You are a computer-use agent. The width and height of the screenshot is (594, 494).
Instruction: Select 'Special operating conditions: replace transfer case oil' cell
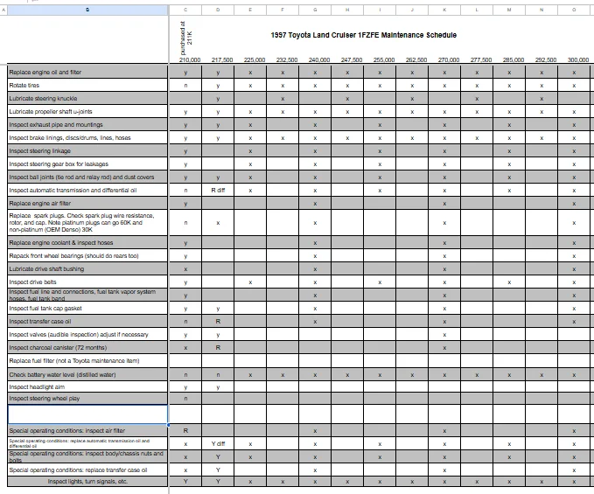[87, 470]
